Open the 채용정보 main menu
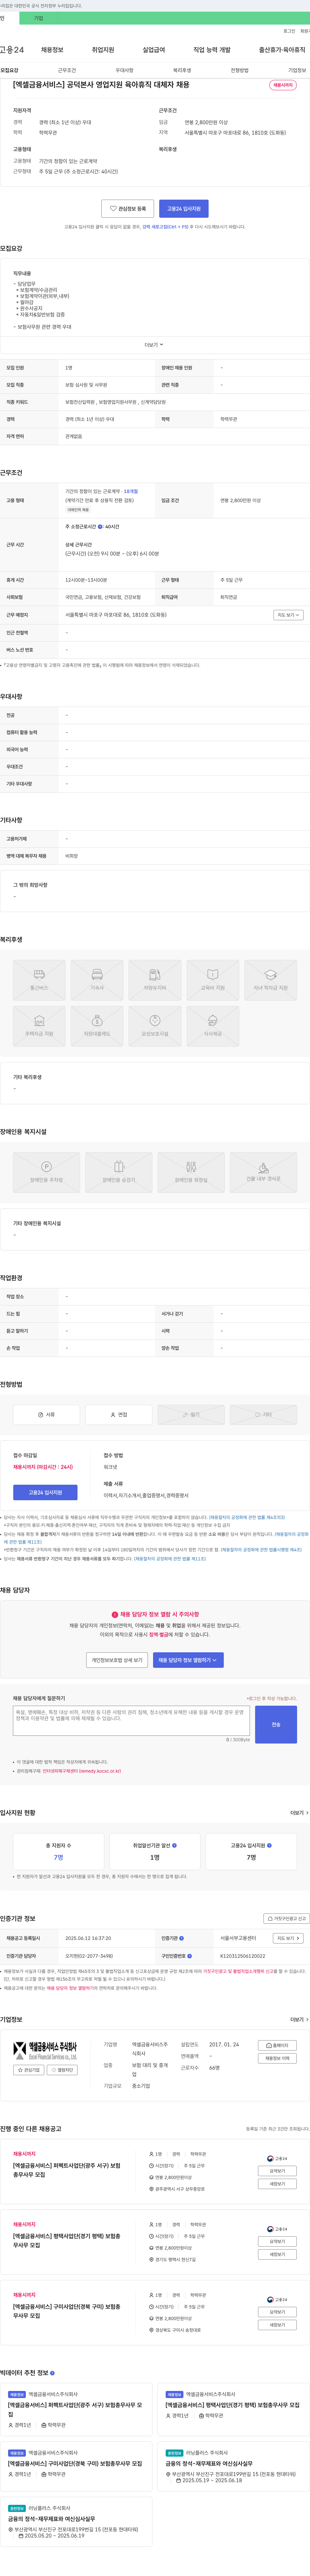Screen dimensions: 310x2576 52,50
